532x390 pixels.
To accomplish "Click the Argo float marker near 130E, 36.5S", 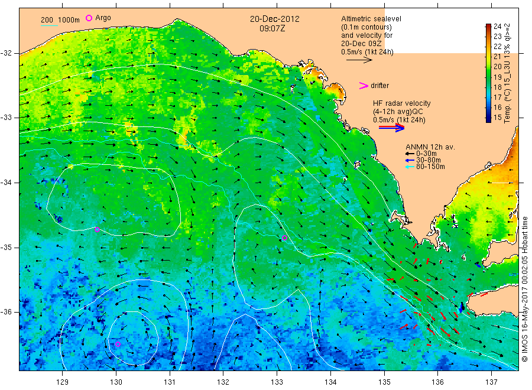I will pos(118,344).
